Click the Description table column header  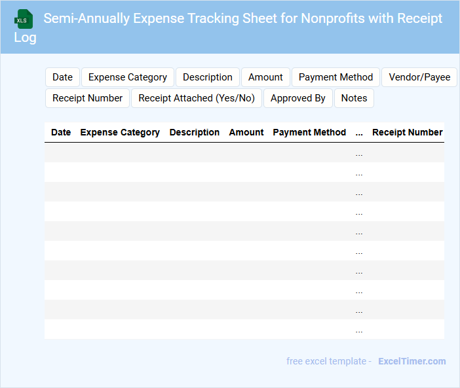(195, 132)
